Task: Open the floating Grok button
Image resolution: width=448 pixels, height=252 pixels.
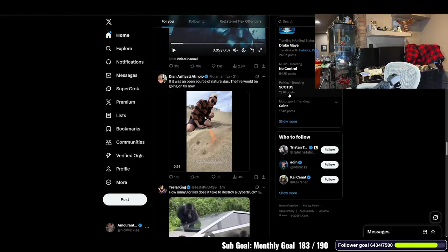Action: (435, 217)
